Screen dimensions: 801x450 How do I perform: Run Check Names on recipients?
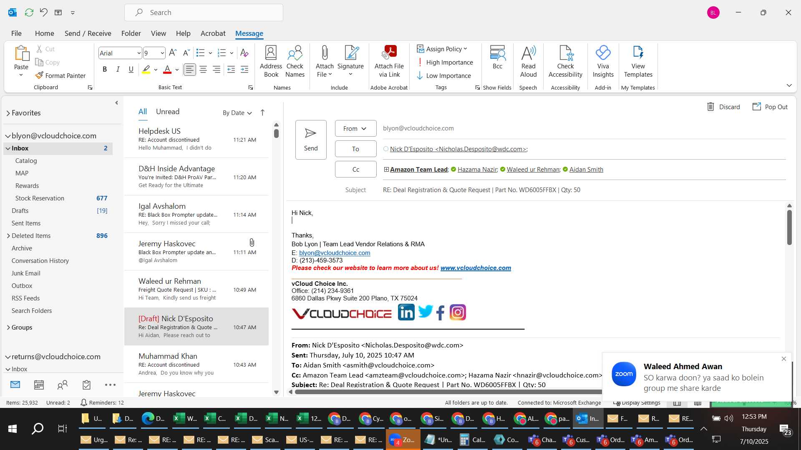295,62
